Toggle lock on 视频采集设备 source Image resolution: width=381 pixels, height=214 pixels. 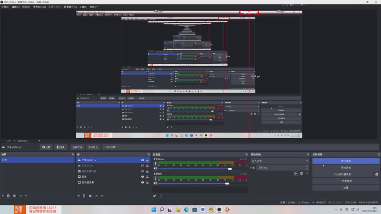147,171
